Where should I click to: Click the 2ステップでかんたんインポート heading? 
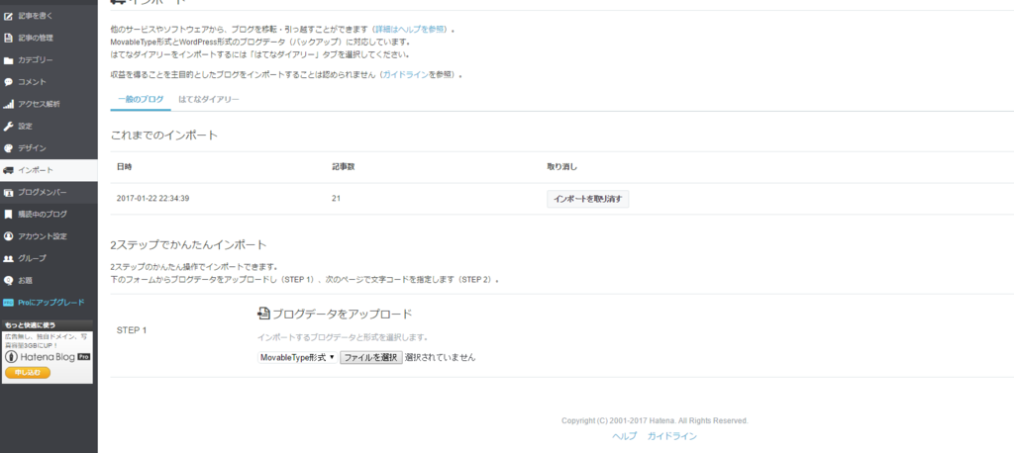(188, 245)
